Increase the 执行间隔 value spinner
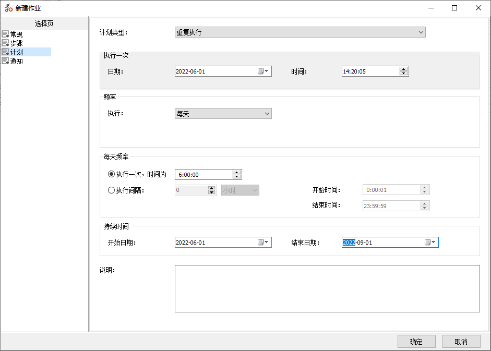 click(212, 188)
